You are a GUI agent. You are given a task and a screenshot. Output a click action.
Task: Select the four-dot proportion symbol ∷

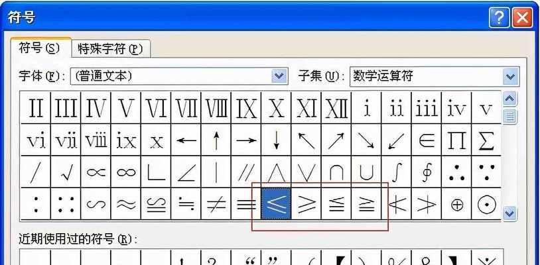(x=66, y=204)
